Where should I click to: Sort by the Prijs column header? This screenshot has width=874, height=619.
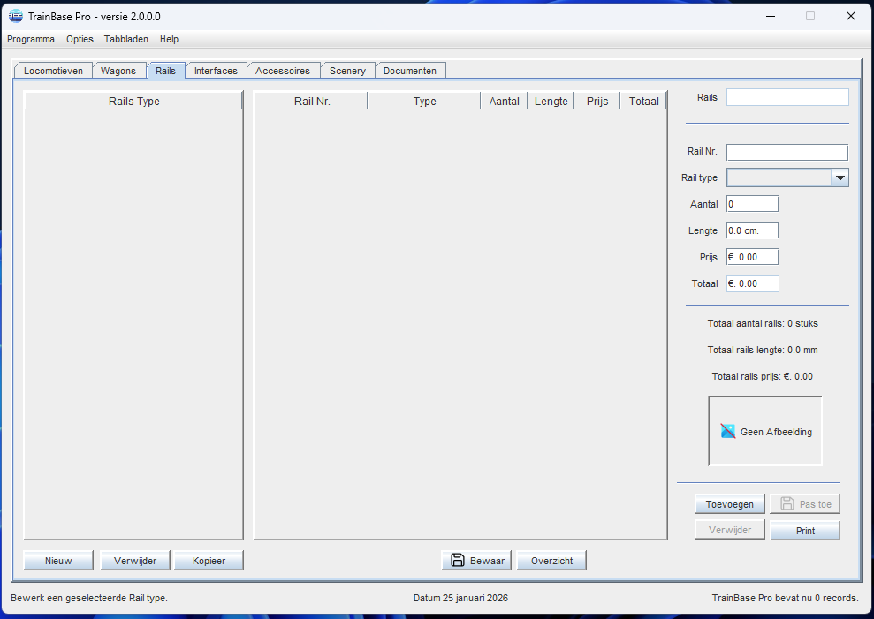597,102
